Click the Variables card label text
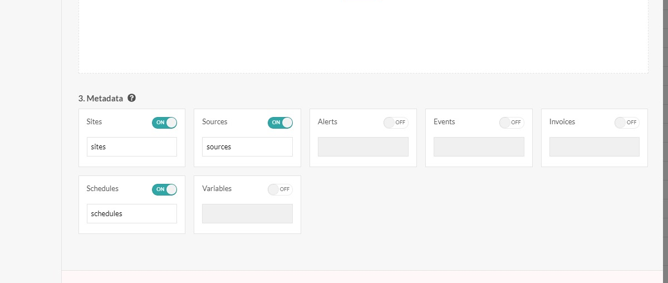The height and width of the screenshot is (283, 668). click(x=217, y=188)
